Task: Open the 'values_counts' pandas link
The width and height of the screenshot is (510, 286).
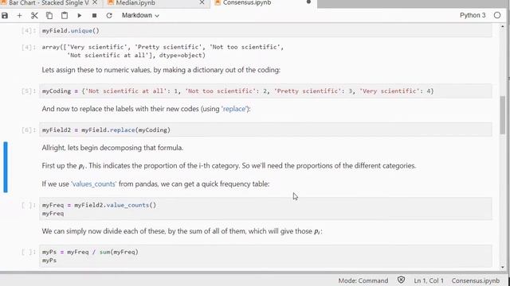Action: [94, 184]
